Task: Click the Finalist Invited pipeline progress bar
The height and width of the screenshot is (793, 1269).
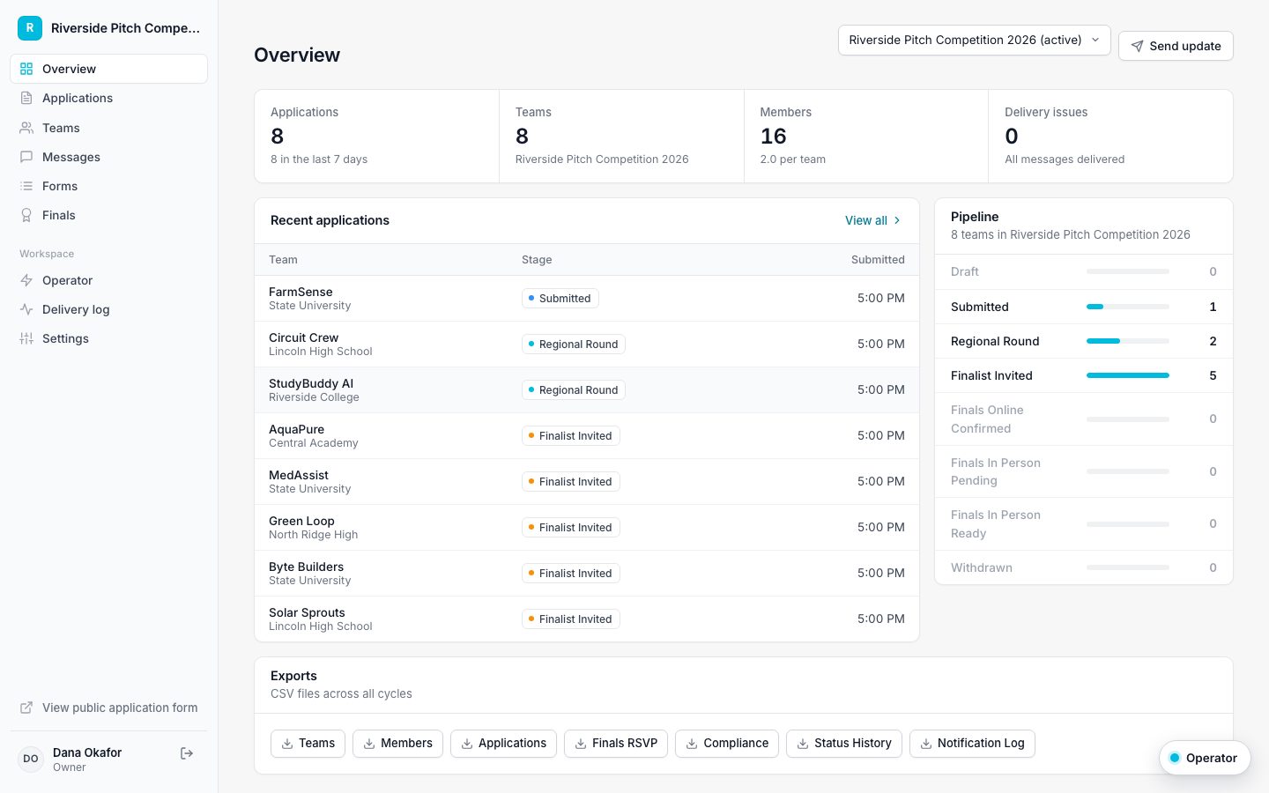Action: coord(1128,375)
